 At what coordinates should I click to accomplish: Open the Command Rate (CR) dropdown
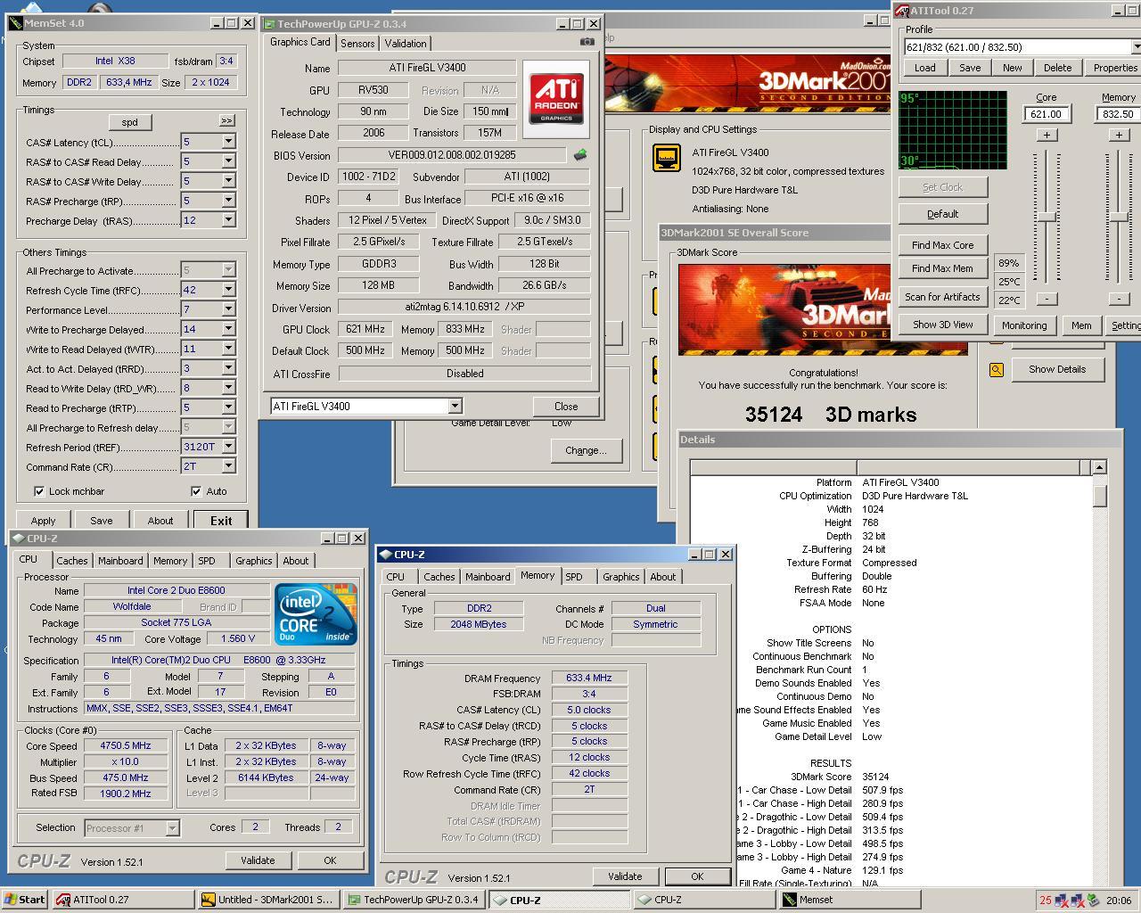click(x=228, y=466)
